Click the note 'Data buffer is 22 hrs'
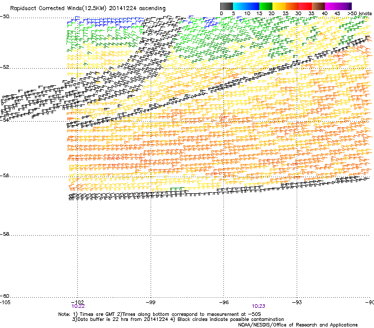This screenshot has width=374, height=328. (103, 319)
